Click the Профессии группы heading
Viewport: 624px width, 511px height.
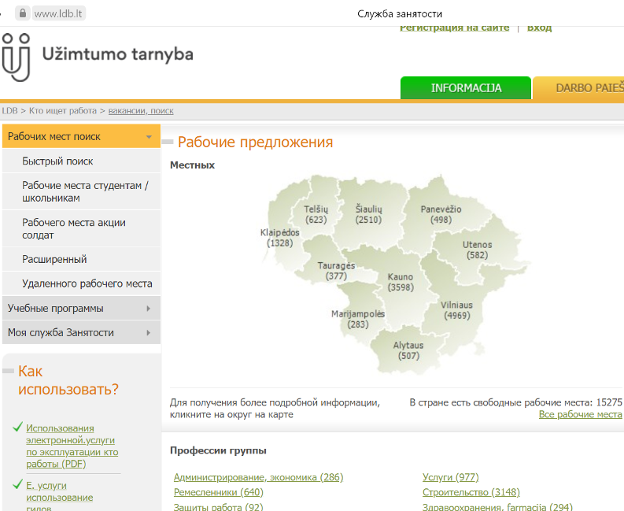218,450
